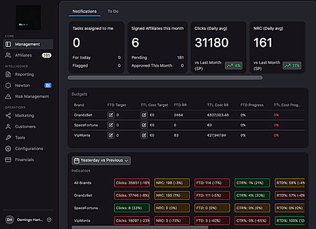Click the Signed Affiliates this month card

pos(157,47)
